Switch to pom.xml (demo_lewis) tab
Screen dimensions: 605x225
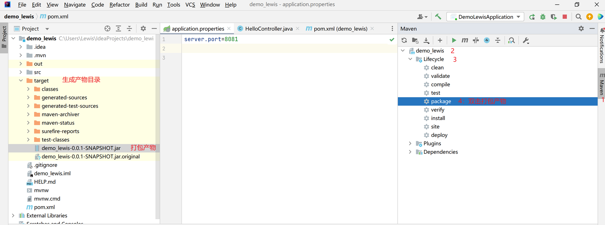click(340, 29)
